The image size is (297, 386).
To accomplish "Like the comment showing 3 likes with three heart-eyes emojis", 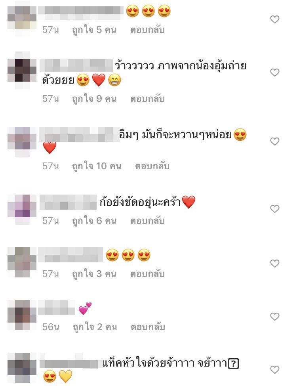I will [x=274, y=264].
